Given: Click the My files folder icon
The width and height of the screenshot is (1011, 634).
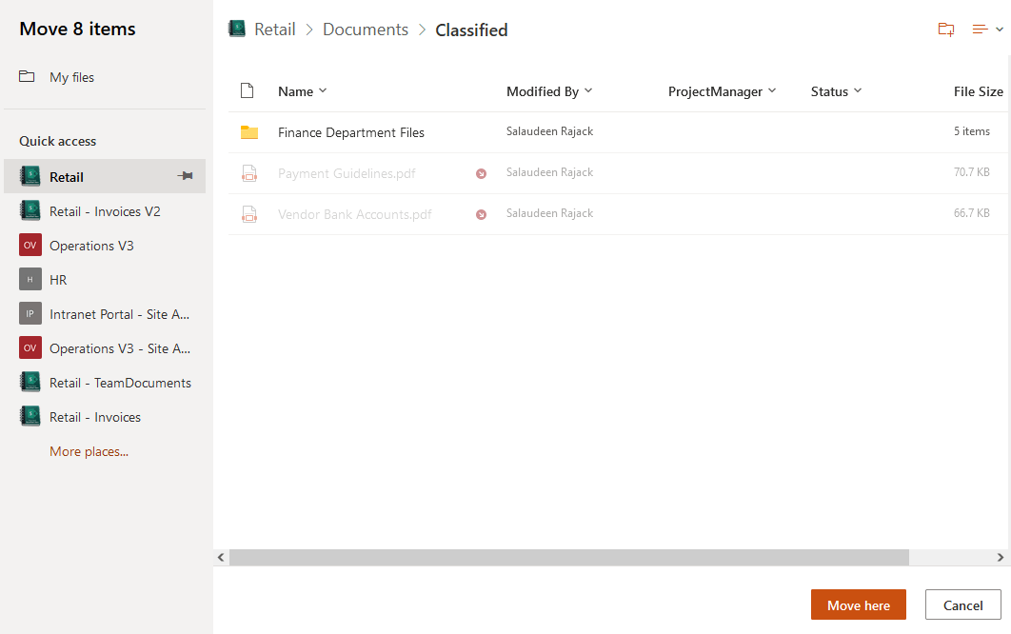Looking at the screenshot, I should point(30,77).
